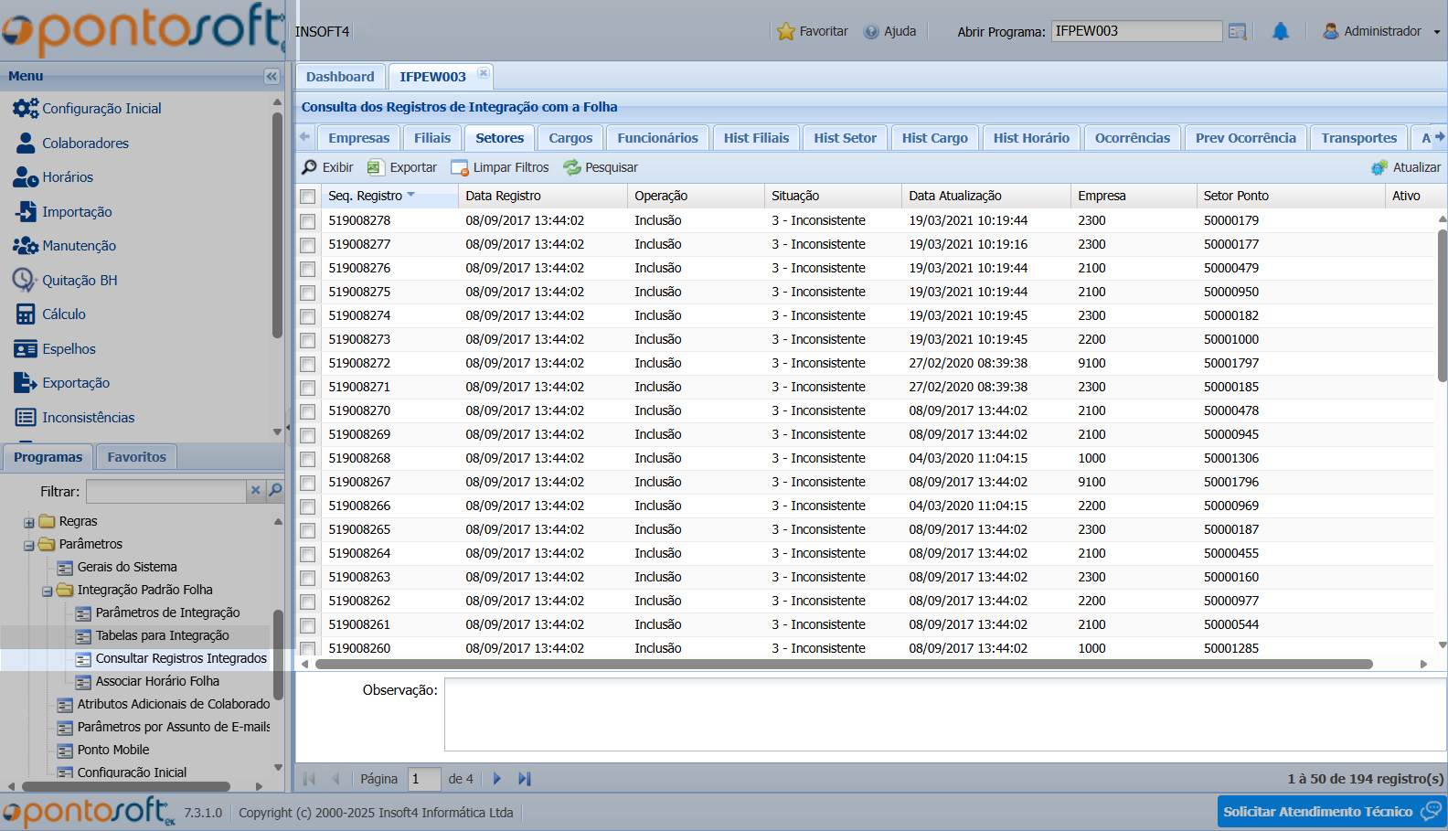Open the notifications bell icon
1448x831 pixels.
point(1281,32)
